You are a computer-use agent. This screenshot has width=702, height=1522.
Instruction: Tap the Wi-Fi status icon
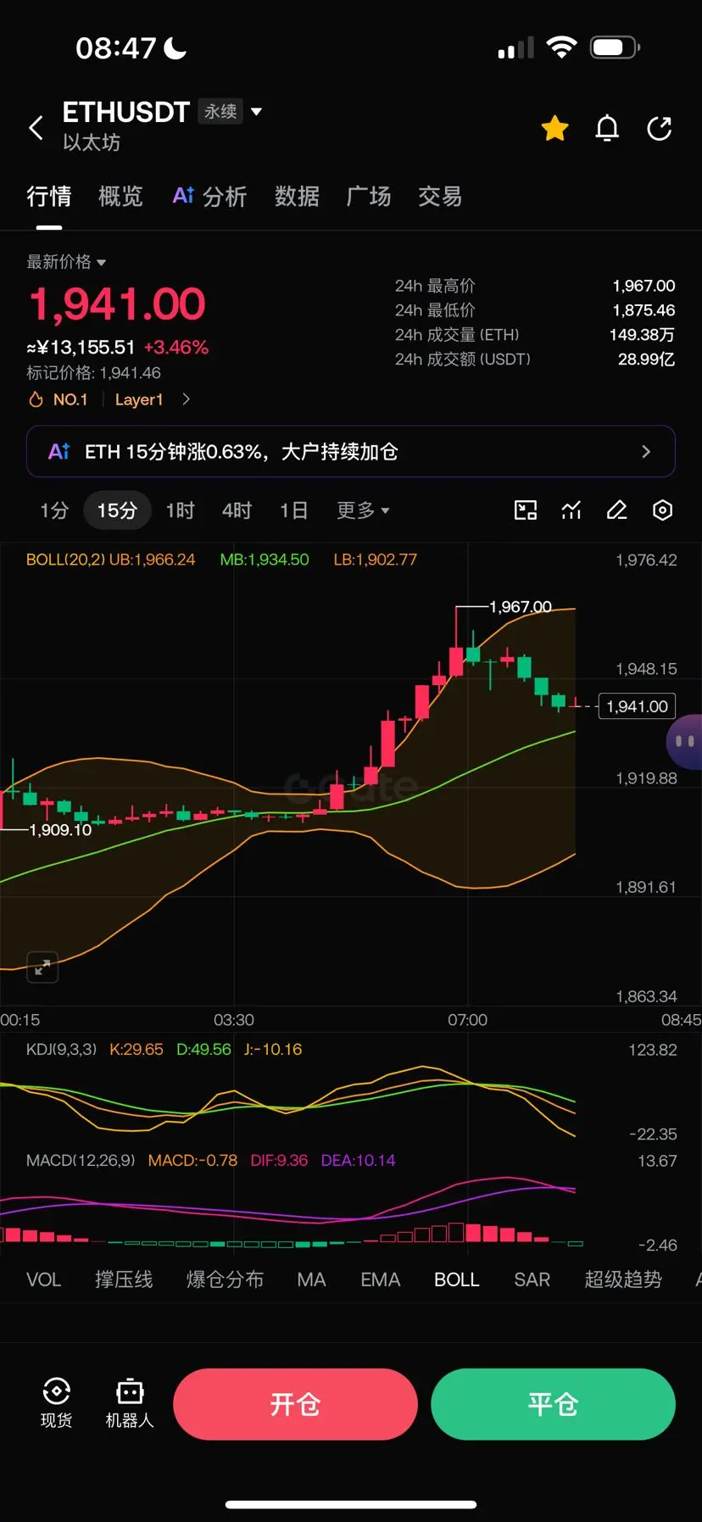tap(561, 47)
